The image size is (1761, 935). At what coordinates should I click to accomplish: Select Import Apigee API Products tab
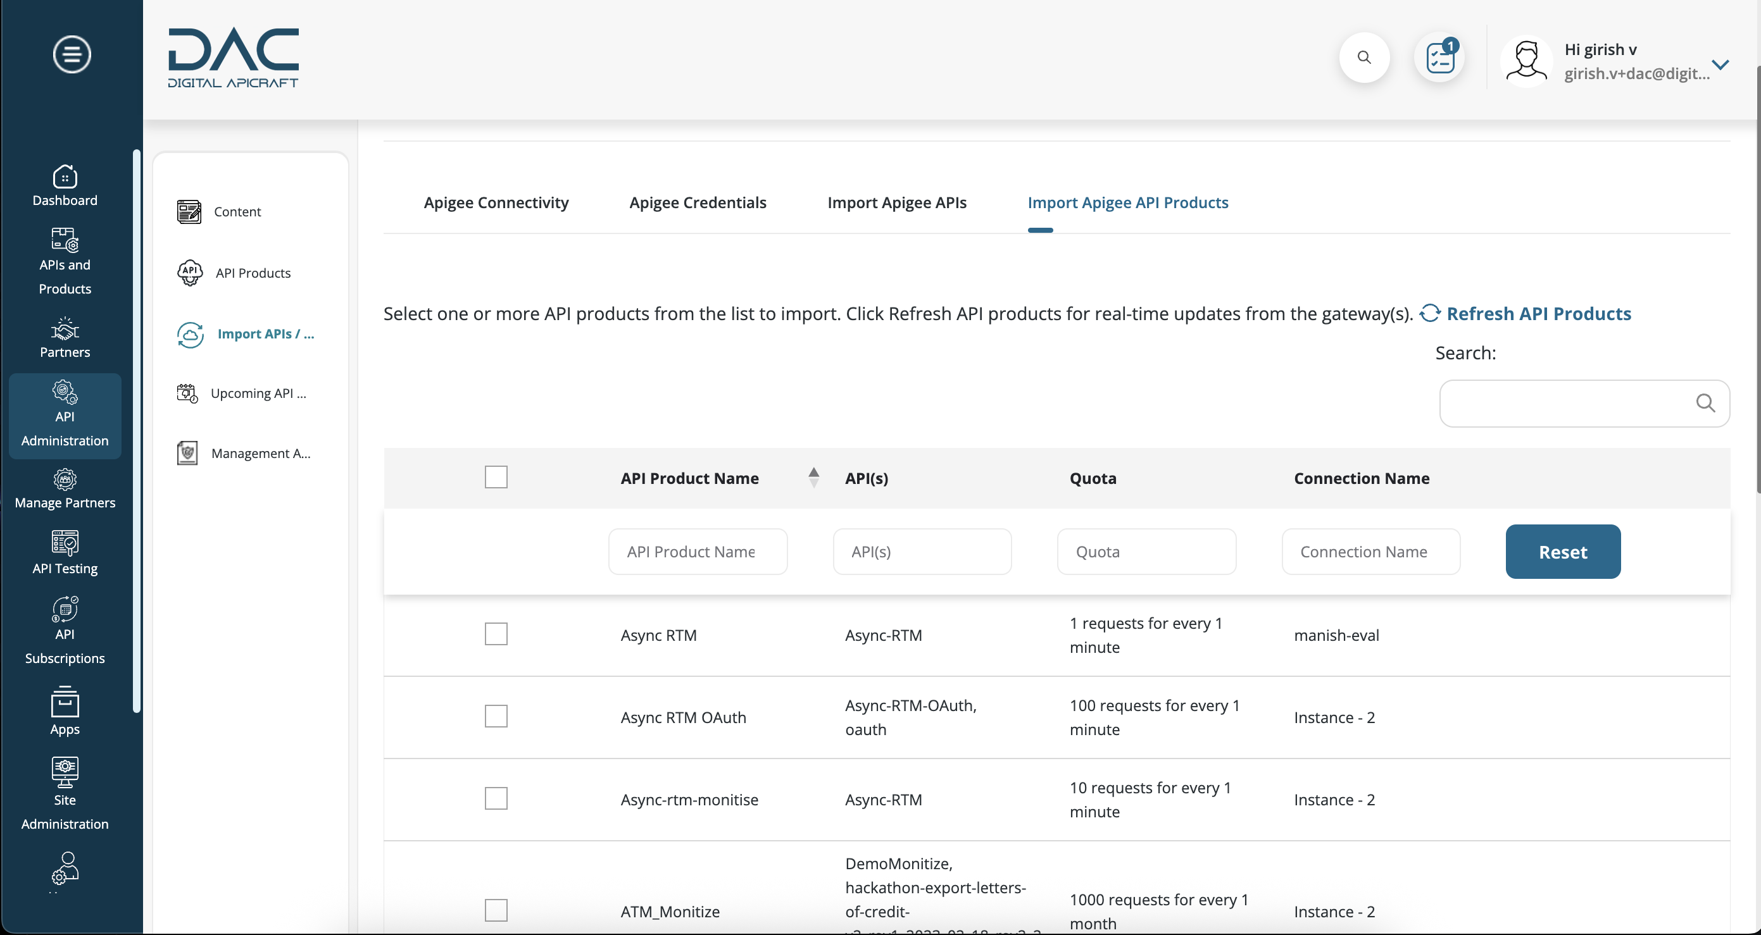point(1127,202)
